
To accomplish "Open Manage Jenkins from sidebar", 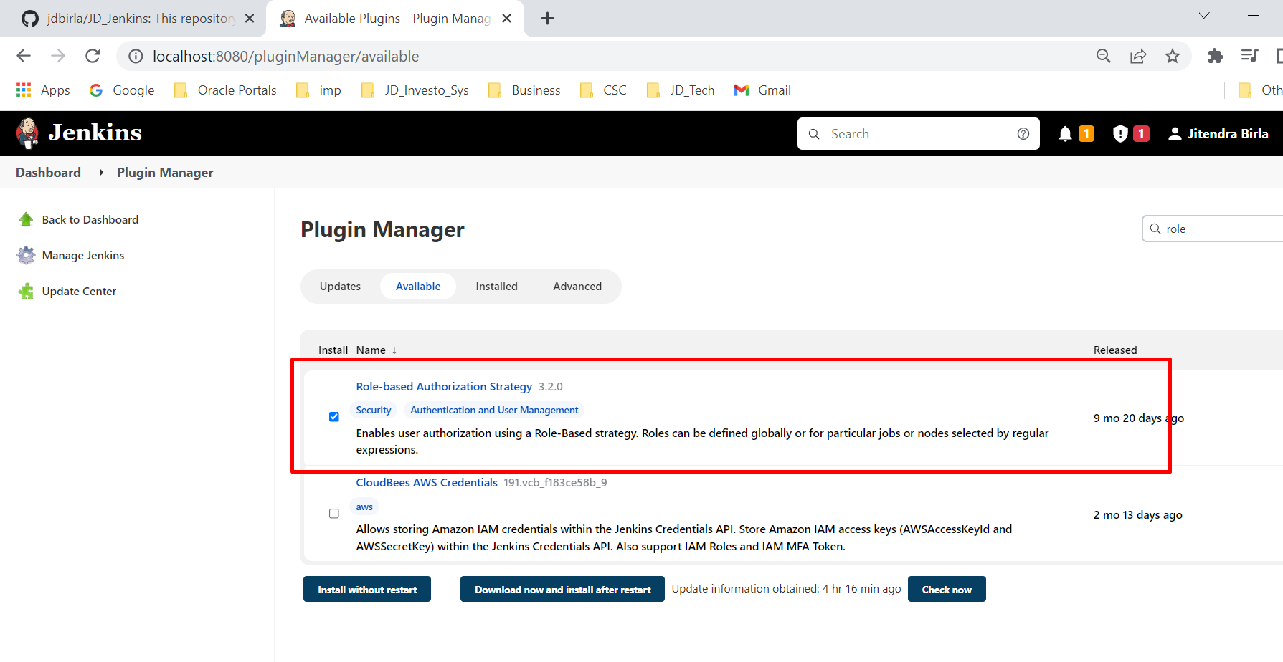I will tap(71, 255).
